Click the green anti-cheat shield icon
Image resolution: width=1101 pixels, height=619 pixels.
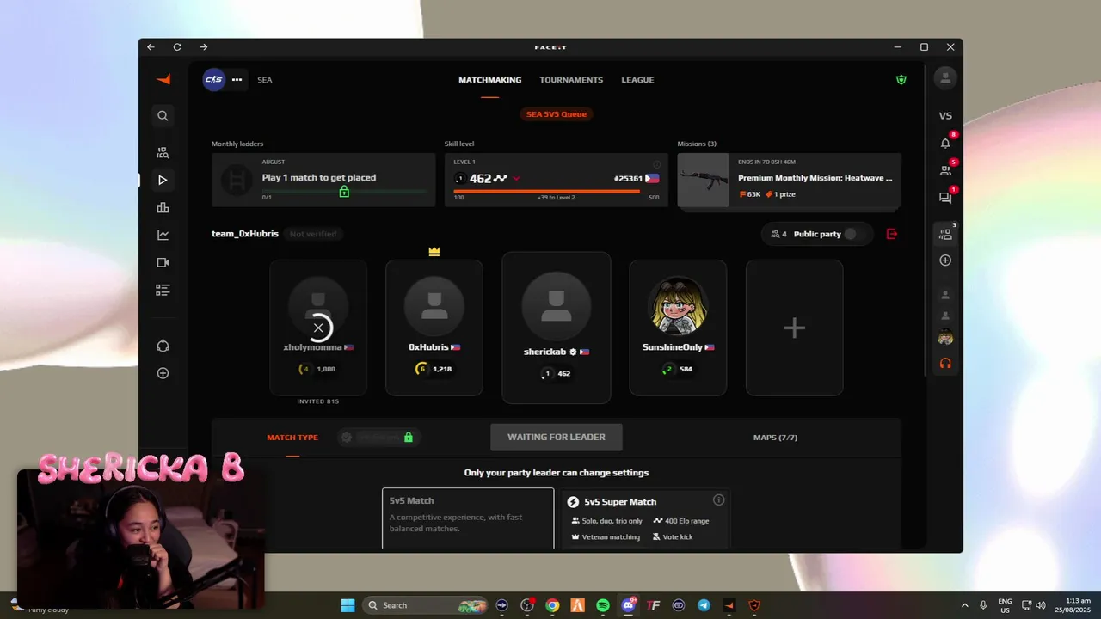click(901, 79)
